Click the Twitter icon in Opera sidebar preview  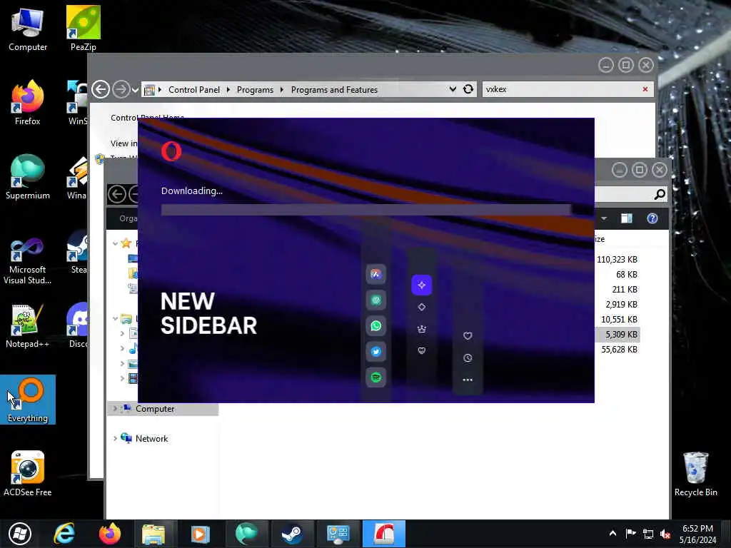(x=375, y=351)
